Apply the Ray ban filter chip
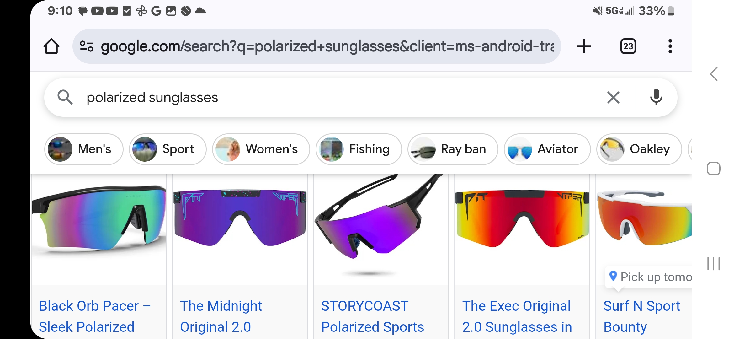734x339 pixels. coord(453,149)
